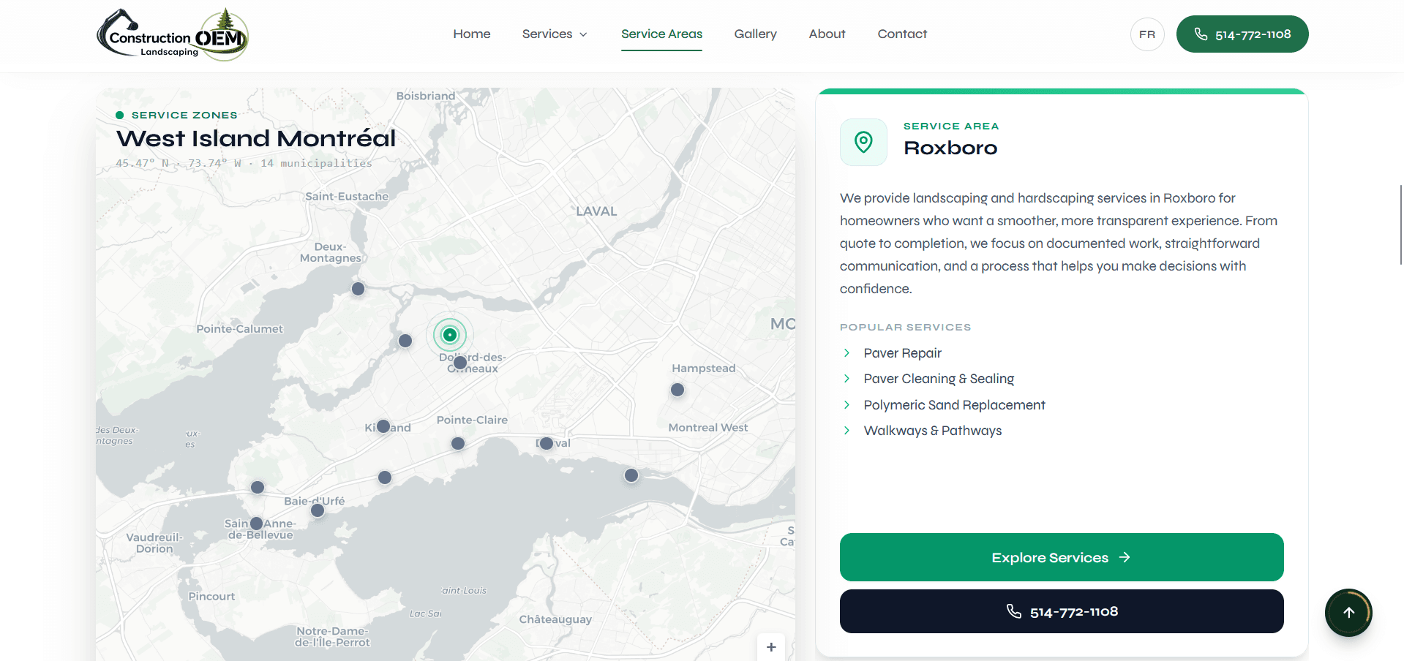This screenshot has width=1404, height=661.
Task: Click the scroll-to-top arrow button
Action: tap(1348, 613)
